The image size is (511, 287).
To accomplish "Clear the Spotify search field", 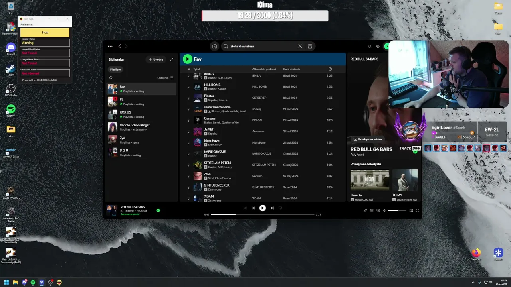I will click(x=300, y=46).
